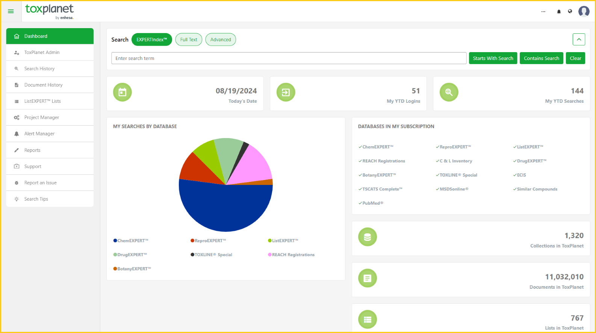
Task: Click the Documents in ToxPlanet icon
Action: (368, 278)
